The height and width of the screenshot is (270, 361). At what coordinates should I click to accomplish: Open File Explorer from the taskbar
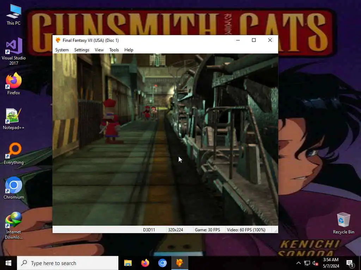coord(128,263)
